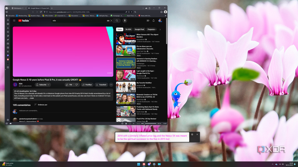Open Reading List panel in sidebar

click(8, 24)
